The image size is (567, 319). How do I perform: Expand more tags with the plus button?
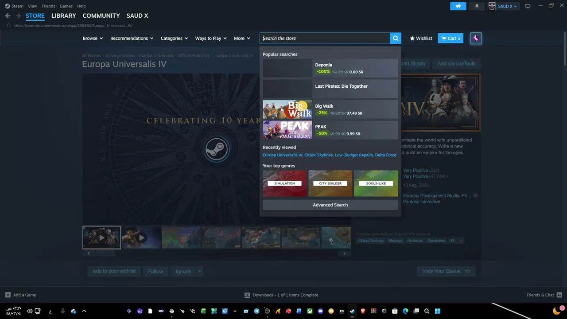tap(461, 241)
